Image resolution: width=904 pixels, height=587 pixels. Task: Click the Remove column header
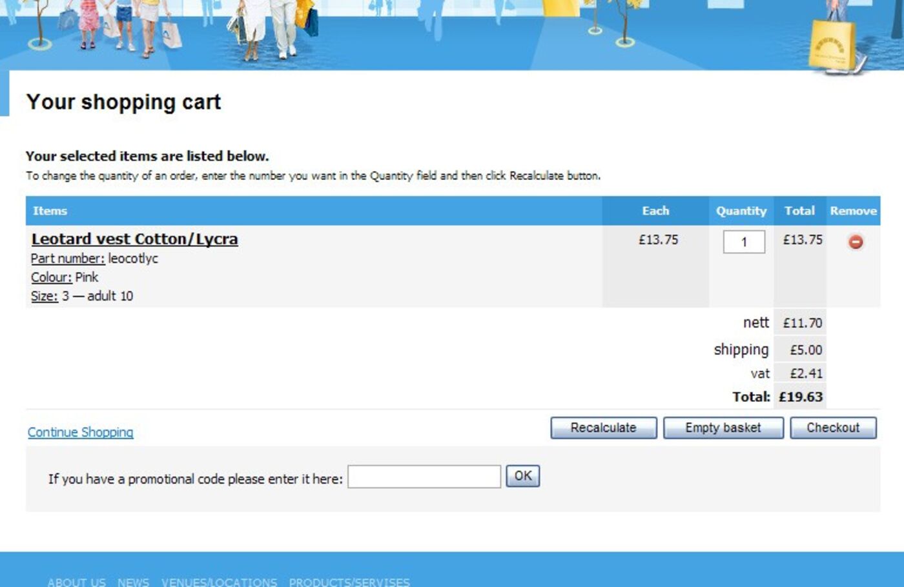[x=853, y=211]
